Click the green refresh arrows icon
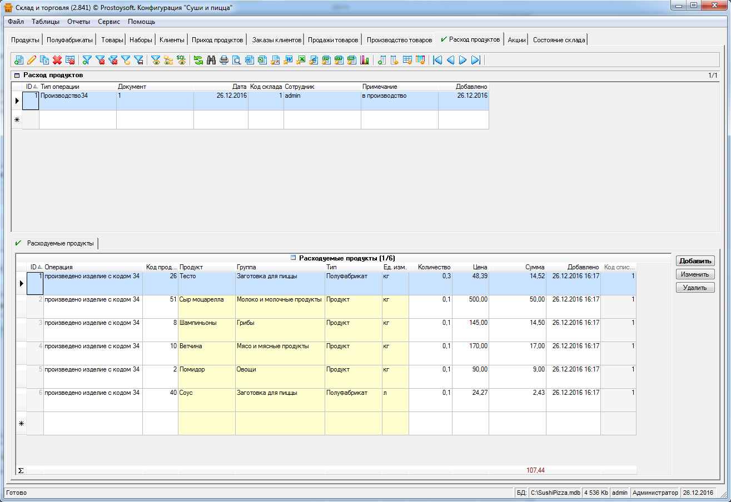This screenshot has height=502, width=731. (198, 60)
